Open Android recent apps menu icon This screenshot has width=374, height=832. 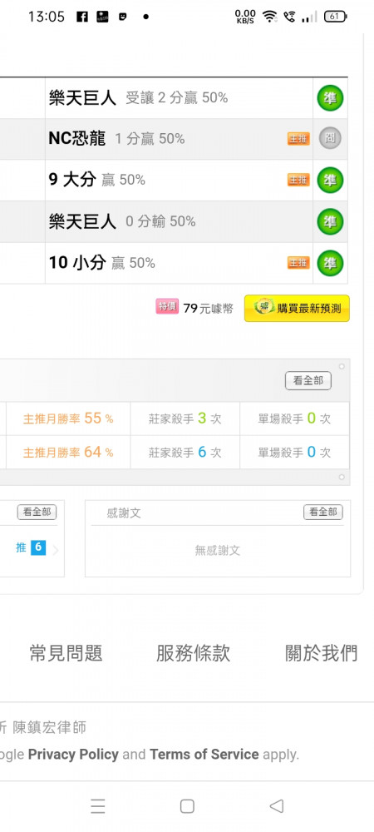pos(97,806)
